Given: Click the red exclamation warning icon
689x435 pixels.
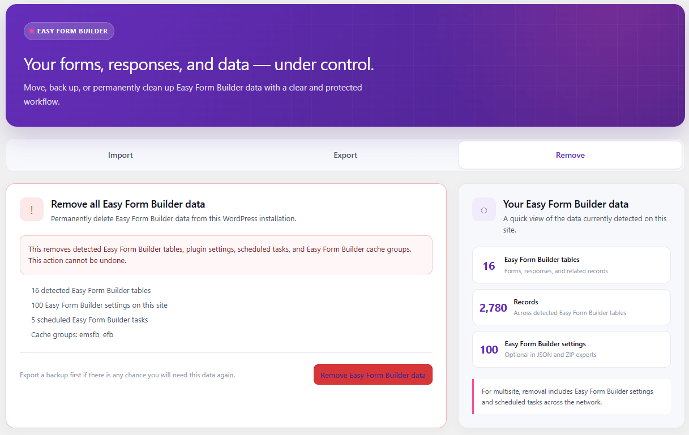Looking at the screenshot, I should click(32, 209).
